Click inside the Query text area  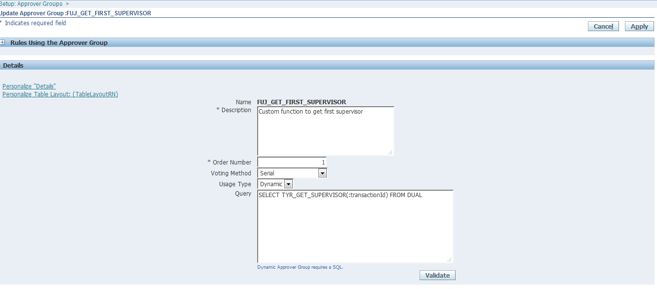[x=355, y=226]
